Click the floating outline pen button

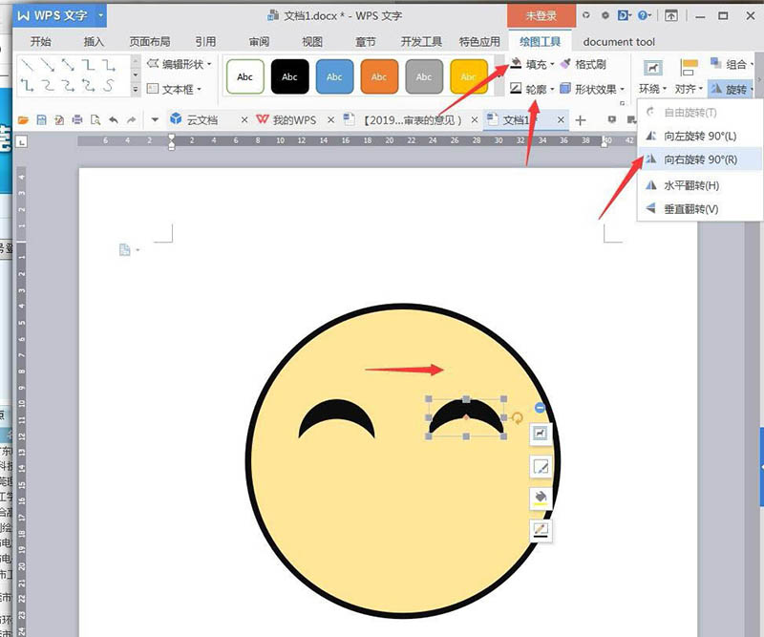(x=541, y=530)
